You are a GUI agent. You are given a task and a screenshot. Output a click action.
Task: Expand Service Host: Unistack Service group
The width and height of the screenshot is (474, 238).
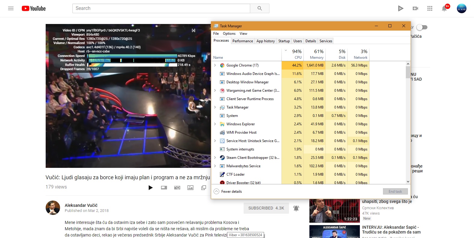[215, 141]
